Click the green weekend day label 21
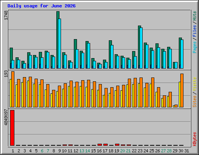 point(128,151)
